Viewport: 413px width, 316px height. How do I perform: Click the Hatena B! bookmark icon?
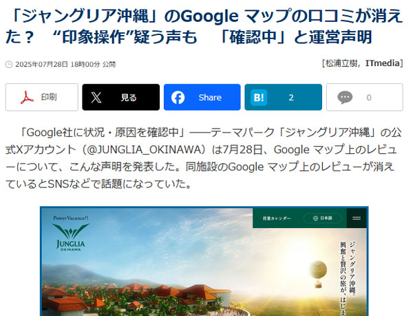tap(259, 98)
